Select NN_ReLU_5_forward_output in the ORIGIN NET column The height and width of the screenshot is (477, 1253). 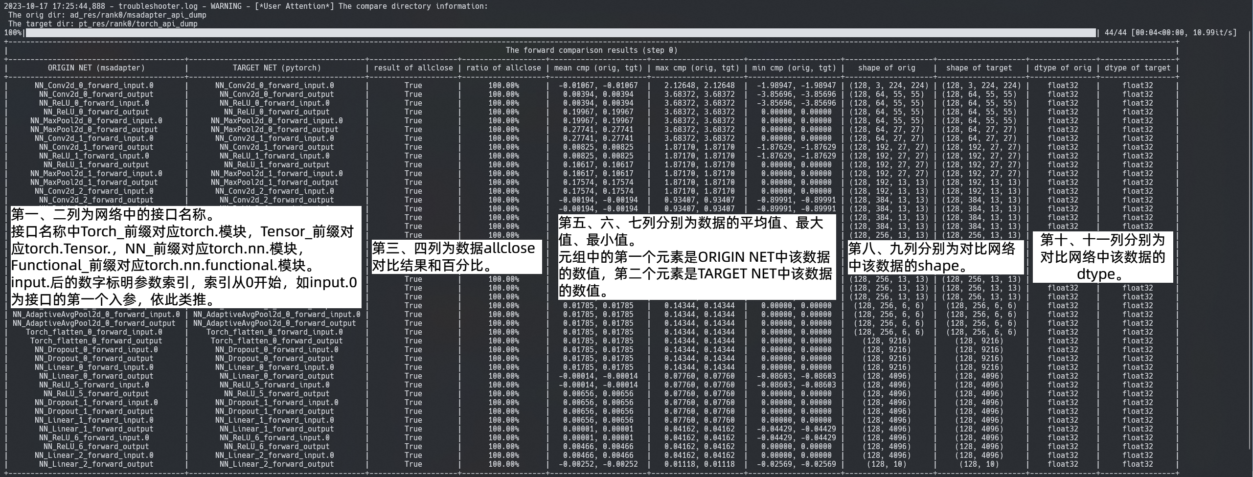coord(96,394)
